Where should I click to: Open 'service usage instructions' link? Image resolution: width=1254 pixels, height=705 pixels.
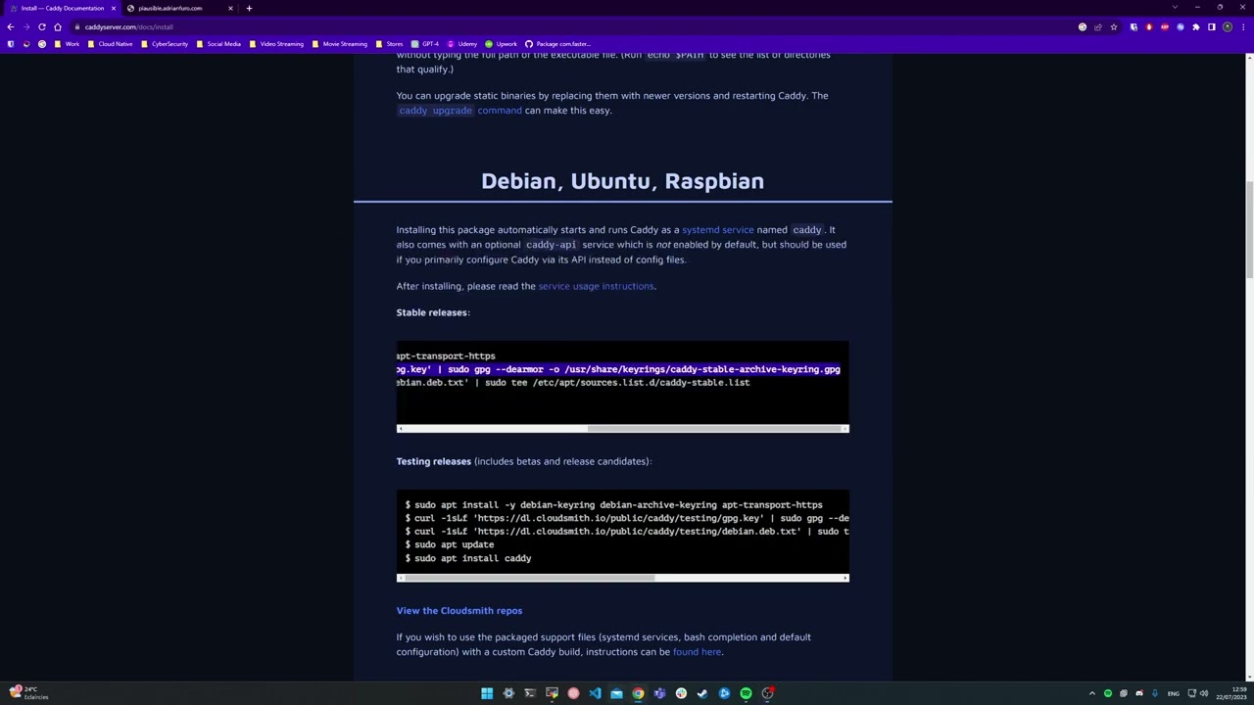[596, 286]
